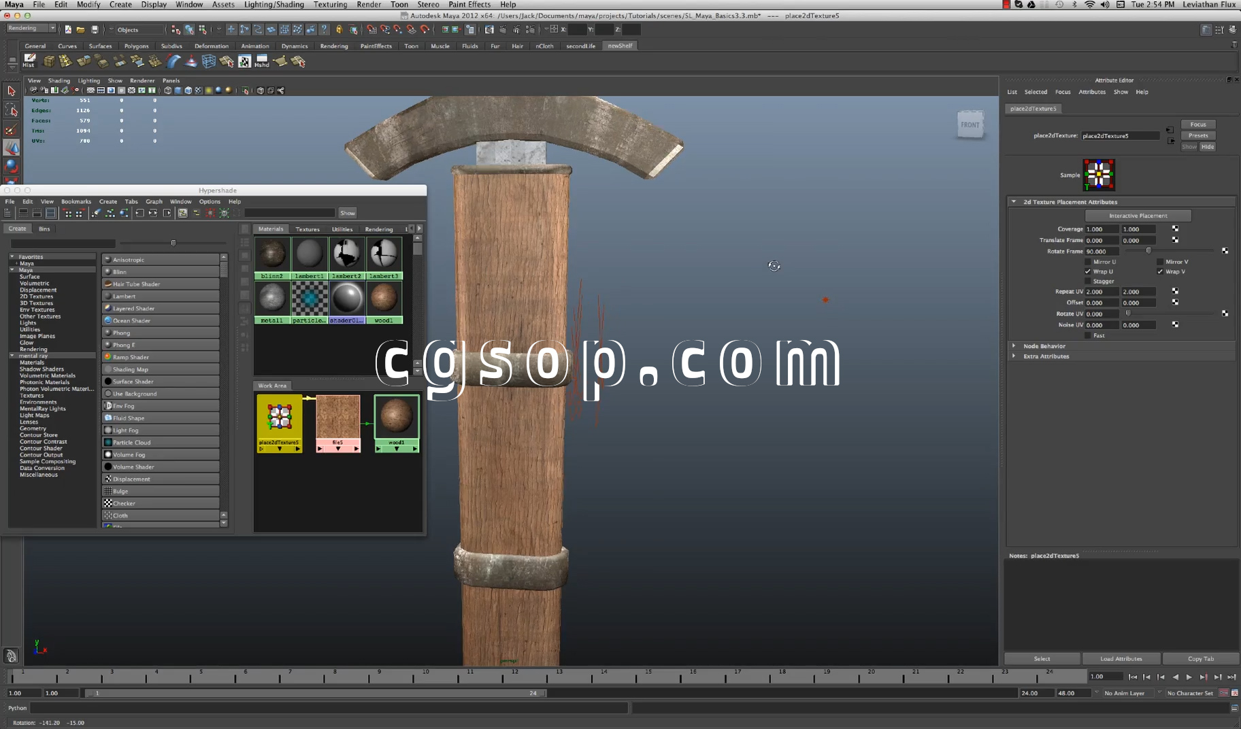This screenshot has height=729, width=1241.
Task: Switch to the Bins tab in Hypershade
Action: click(44, 229)
